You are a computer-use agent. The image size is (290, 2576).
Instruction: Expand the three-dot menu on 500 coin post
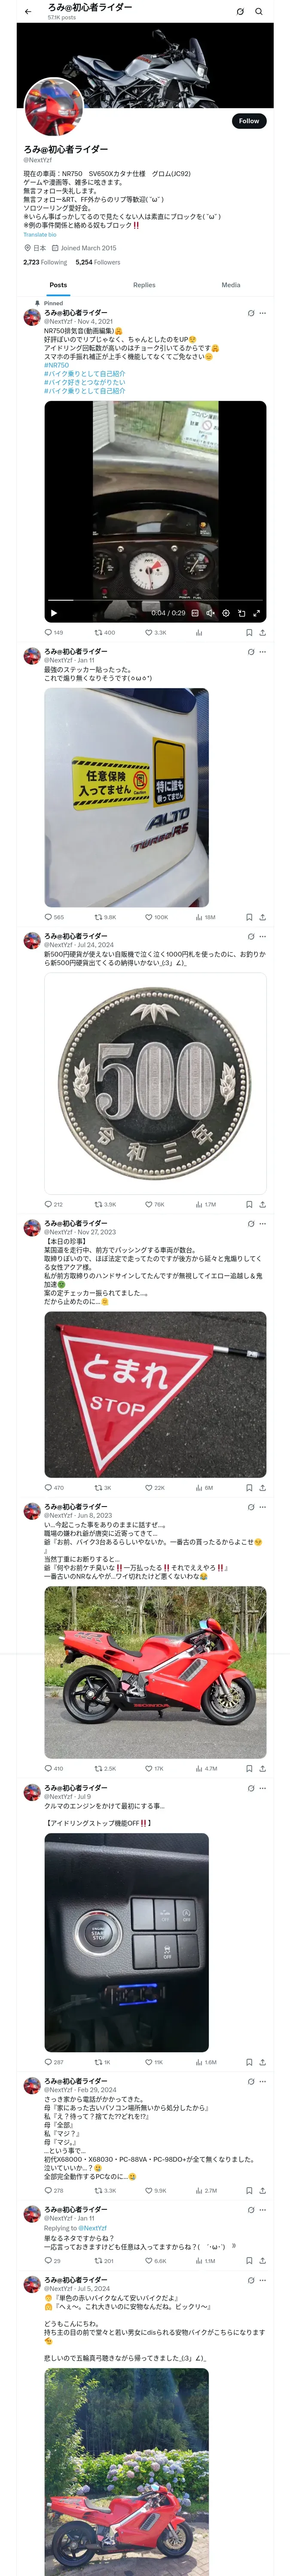(263, 937)
